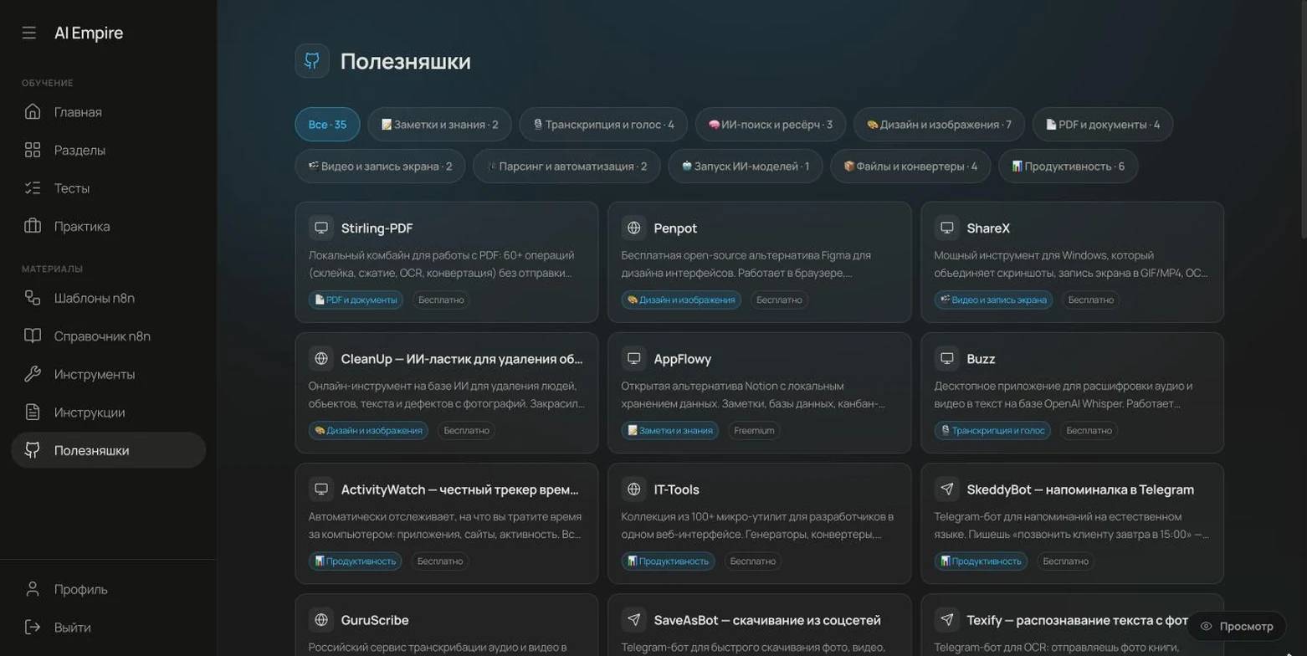
Task: Click the book icon next to Справочник n8n
Action: (x=33, y=336)
